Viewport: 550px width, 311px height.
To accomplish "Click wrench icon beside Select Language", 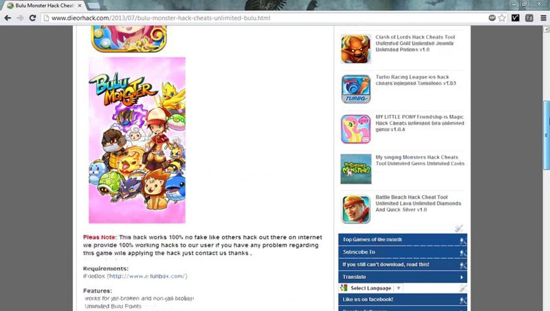I will pyautogui.click(x=463, y=288).
